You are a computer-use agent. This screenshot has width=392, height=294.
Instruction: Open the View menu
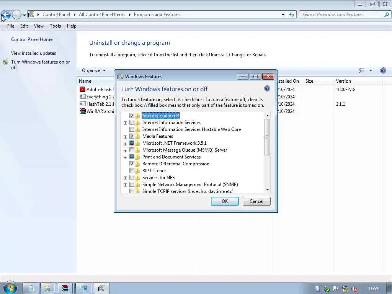click(39, 26)
